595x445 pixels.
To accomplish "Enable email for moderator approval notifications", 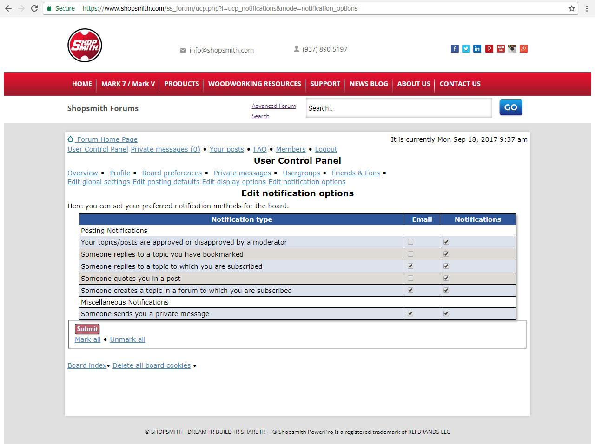I will pos(410,242).
